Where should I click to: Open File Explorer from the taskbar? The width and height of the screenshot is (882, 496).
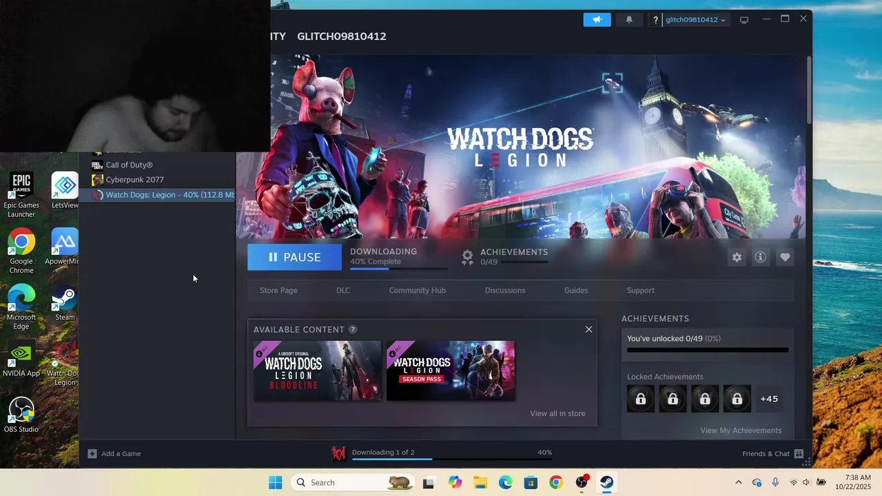[480, 482]
